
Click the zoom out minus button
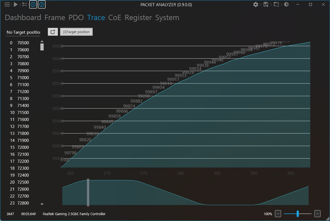(278, 214)
